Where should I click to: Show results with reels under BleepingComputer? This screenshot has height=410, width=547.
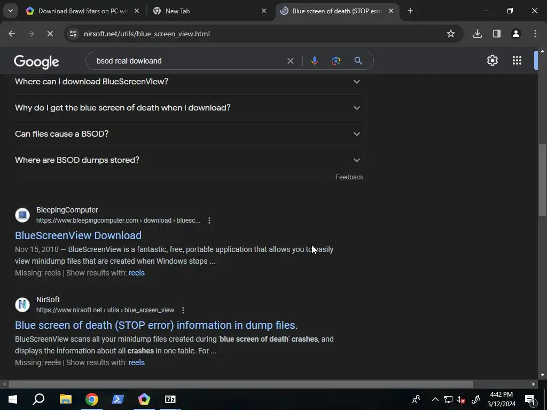(x=136, y=273)
